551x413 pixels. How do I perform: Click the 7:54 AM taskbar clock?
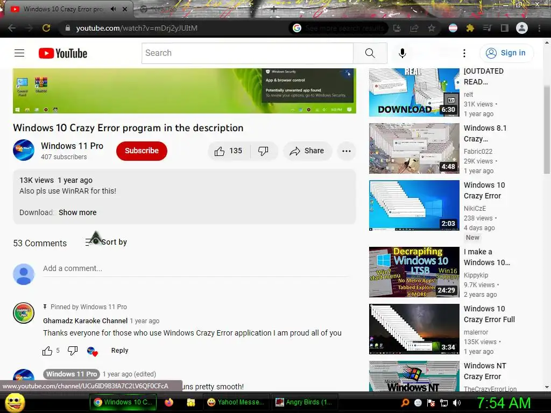click(503, 403)
